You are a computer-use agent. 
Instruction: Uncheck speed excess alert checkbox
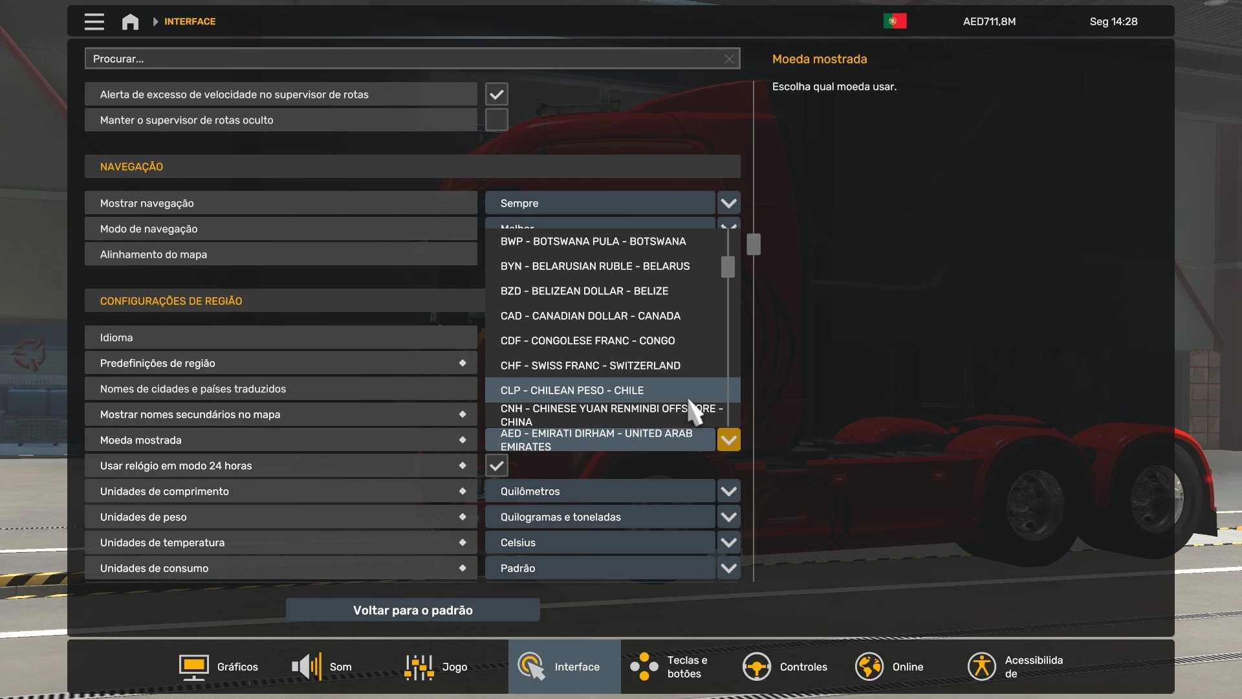[497, 94]
